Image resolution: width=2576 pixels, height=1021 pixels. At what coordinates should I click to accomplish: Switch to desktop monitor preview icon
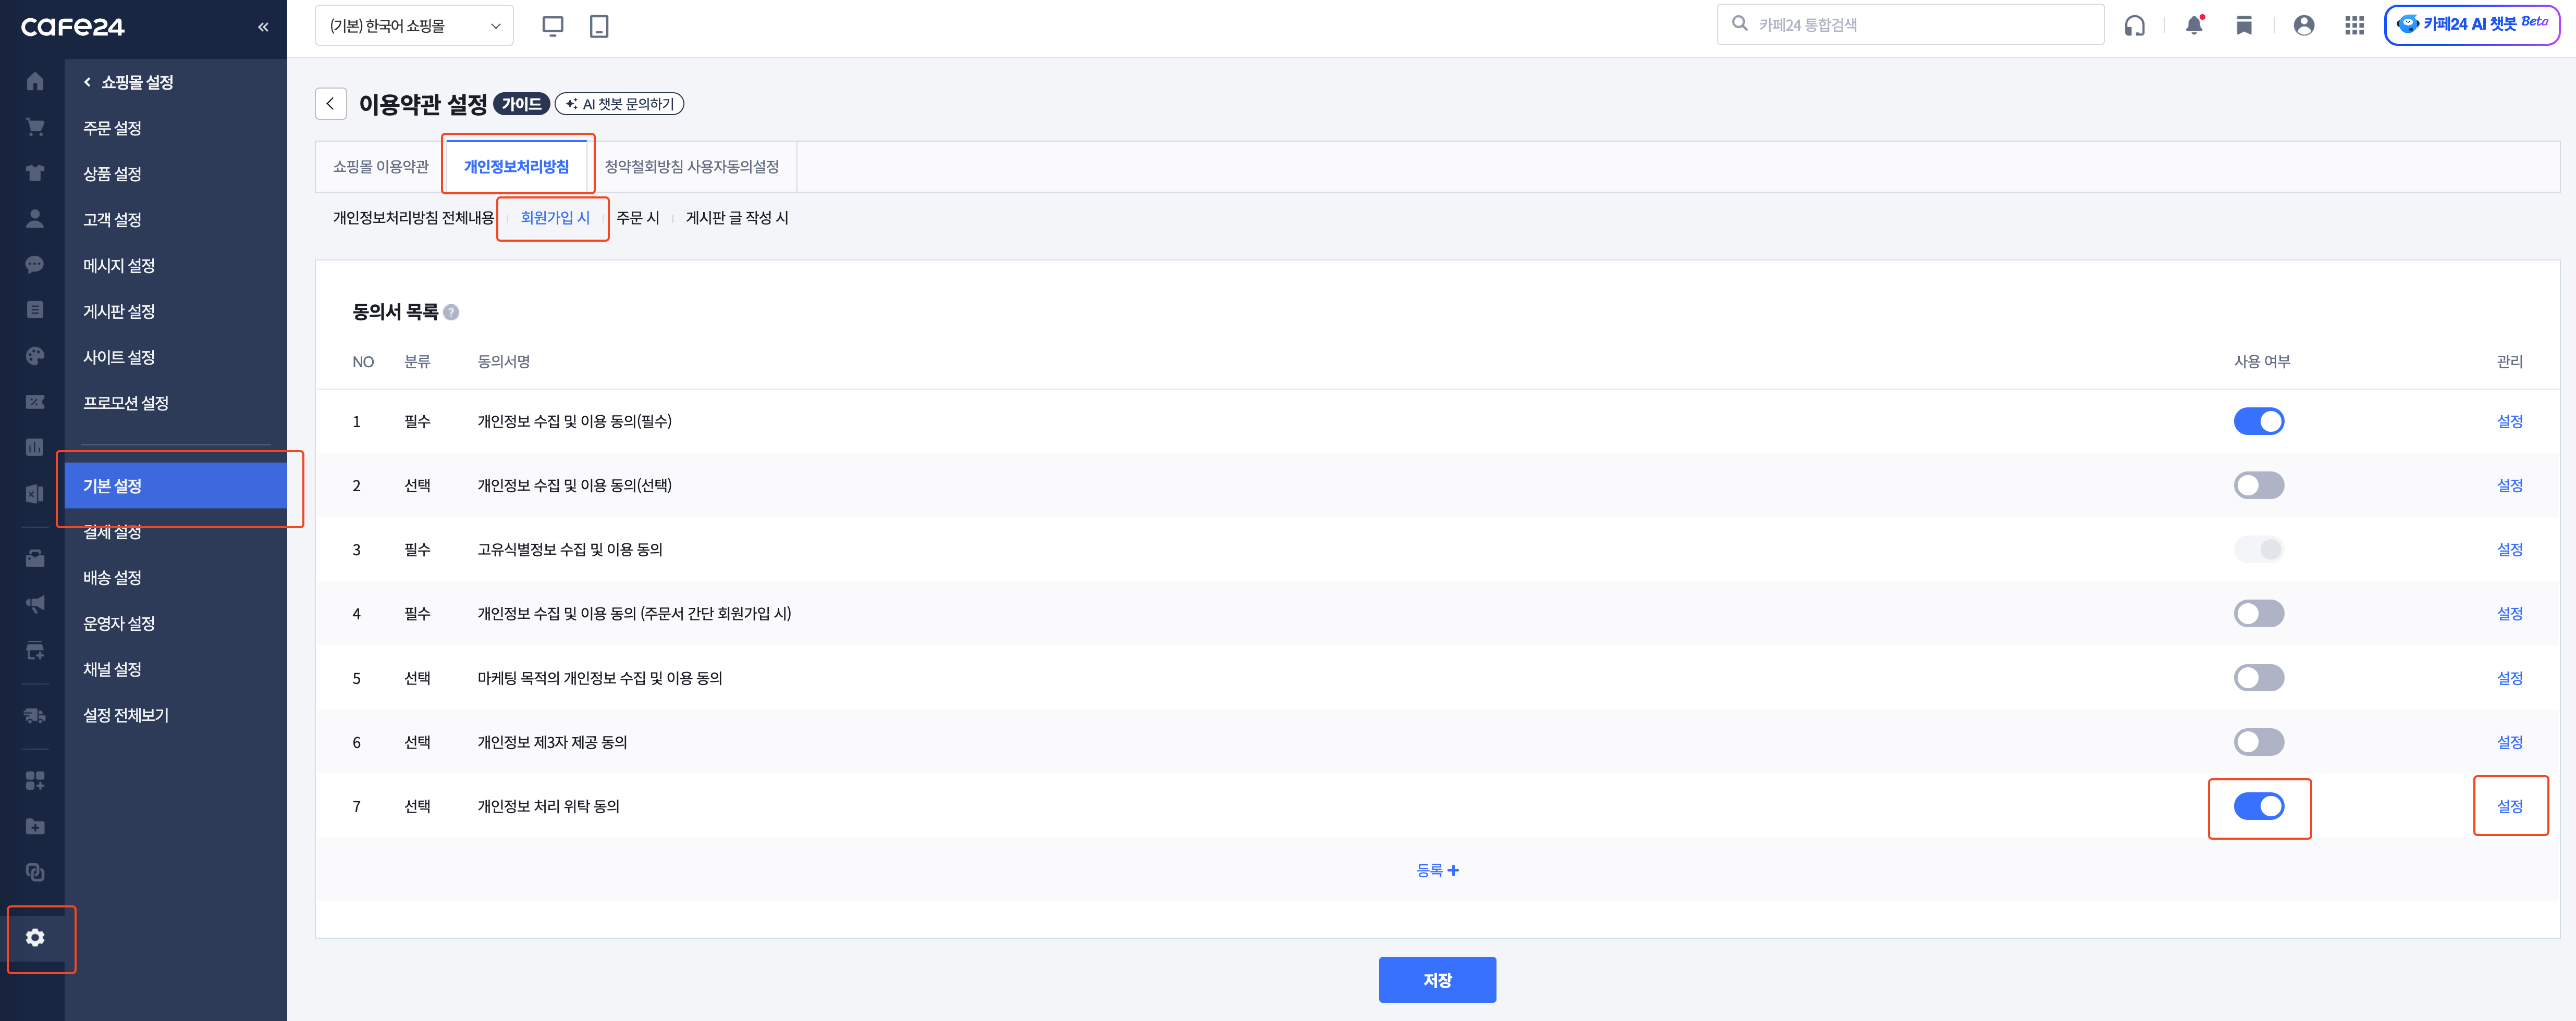pos(552,26)
